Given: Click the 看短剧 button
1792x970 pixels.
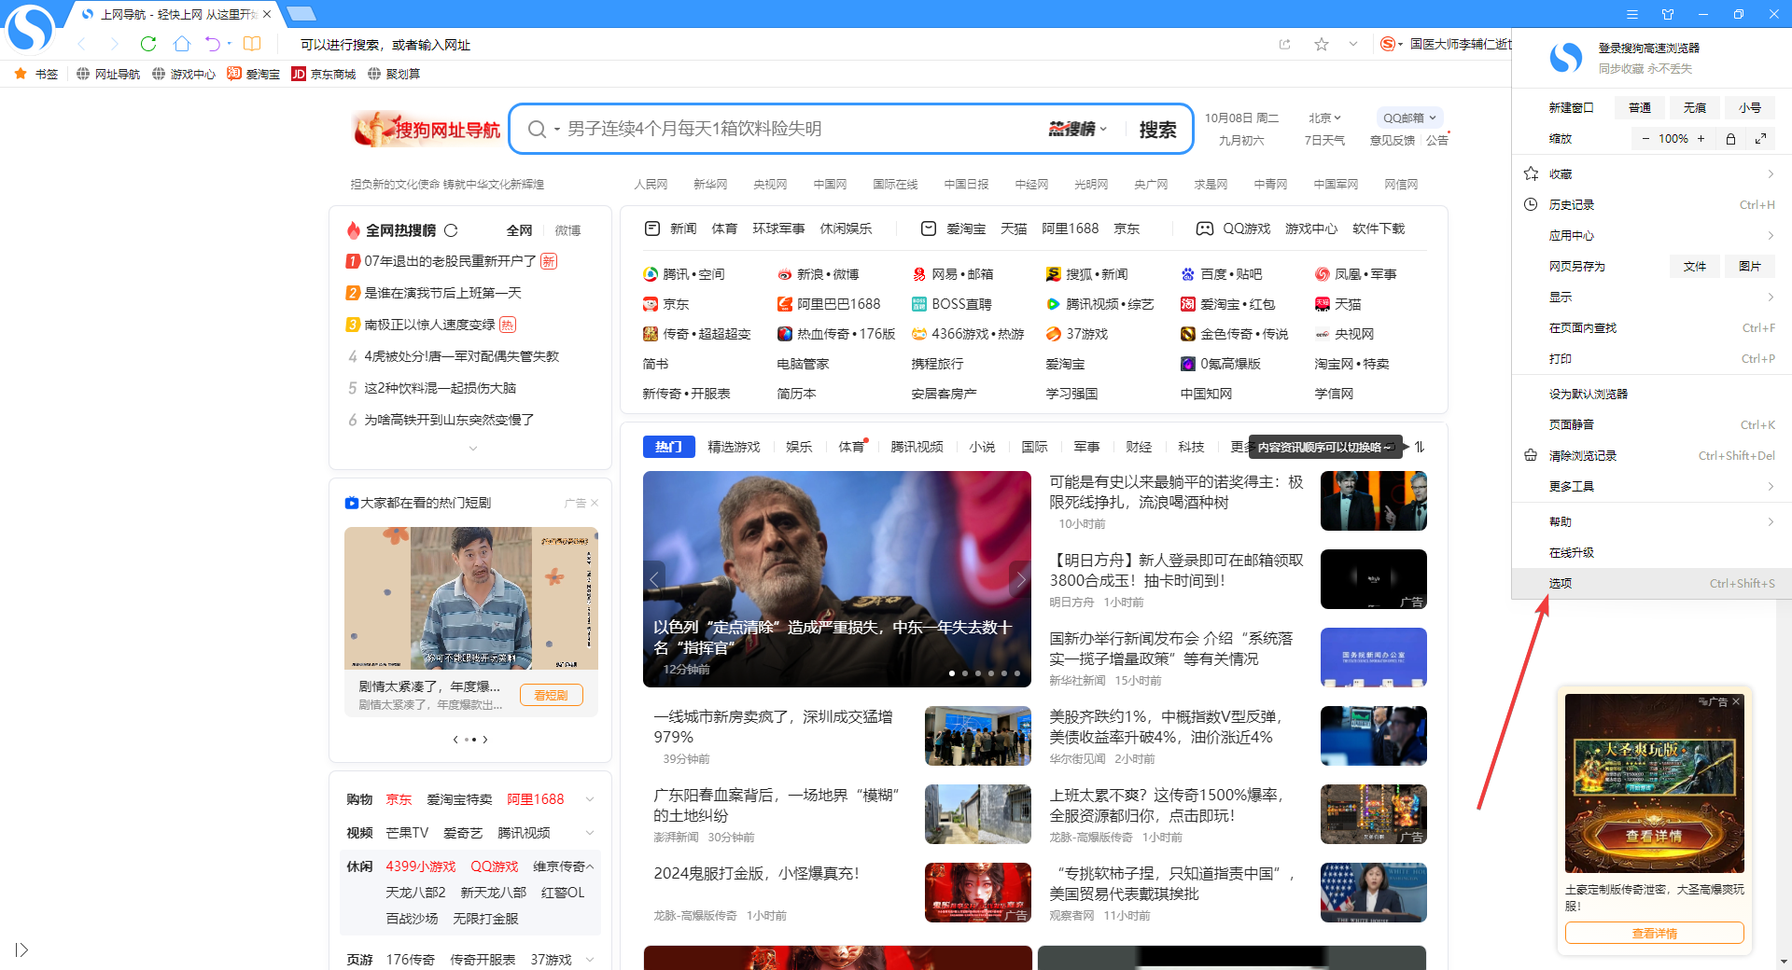Looking at the screenshot, I should (552, 695).
